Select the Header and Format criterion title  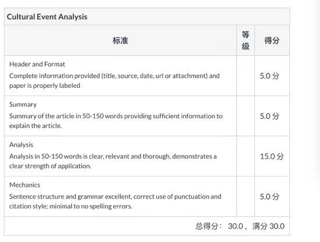tap(37, 64)
